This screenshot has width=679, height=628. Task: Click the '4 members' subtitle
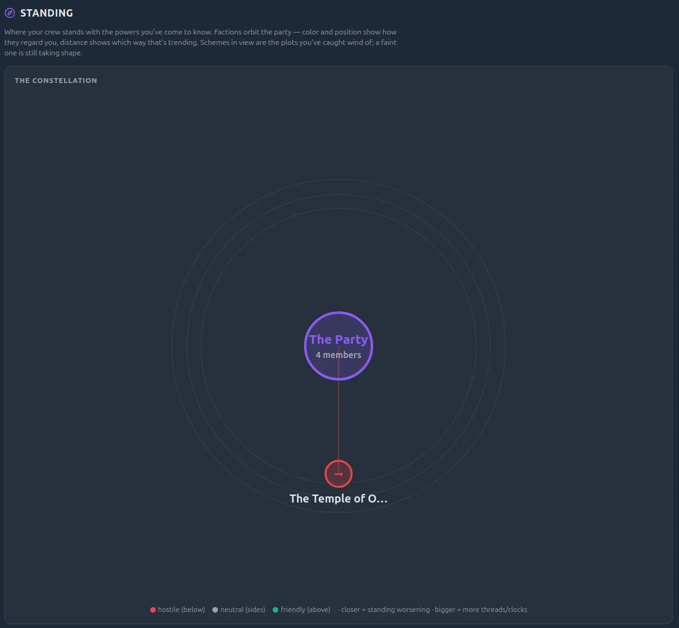tap(338, 355)
